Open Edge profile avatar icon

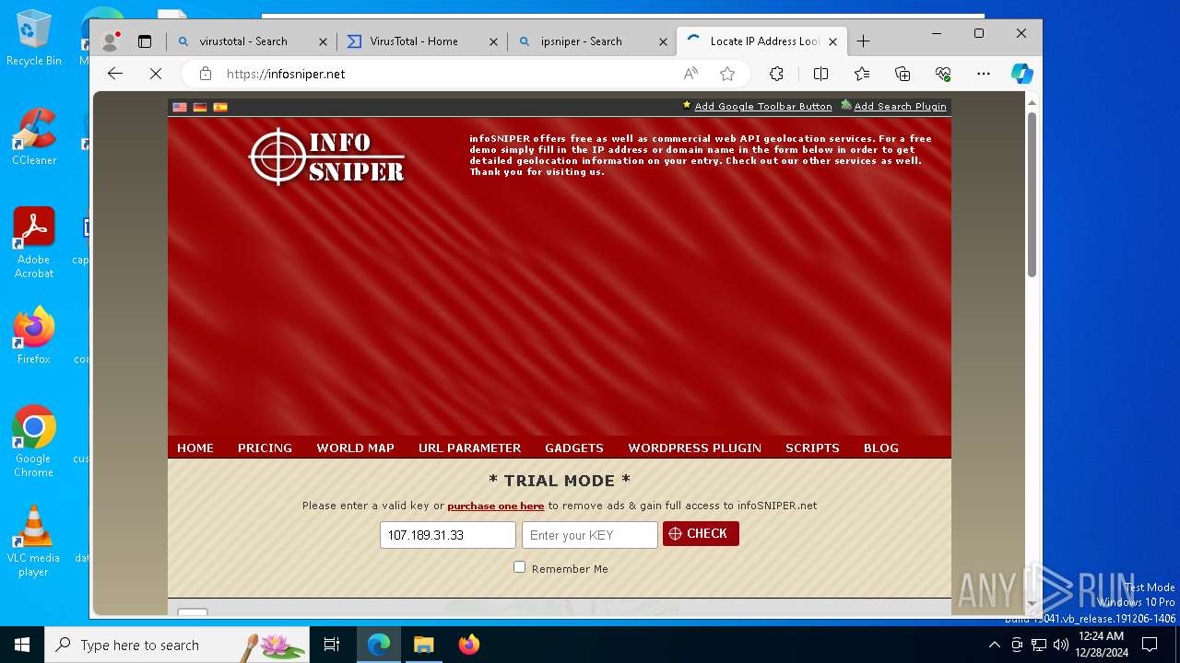coord(111,41)
